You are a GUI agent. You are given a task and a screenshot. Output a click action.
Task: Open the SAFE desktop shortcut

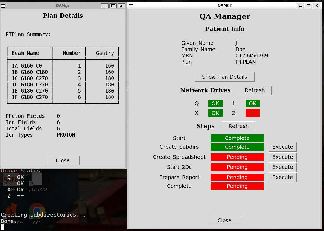pyautogui.click(x=11, y=179)
